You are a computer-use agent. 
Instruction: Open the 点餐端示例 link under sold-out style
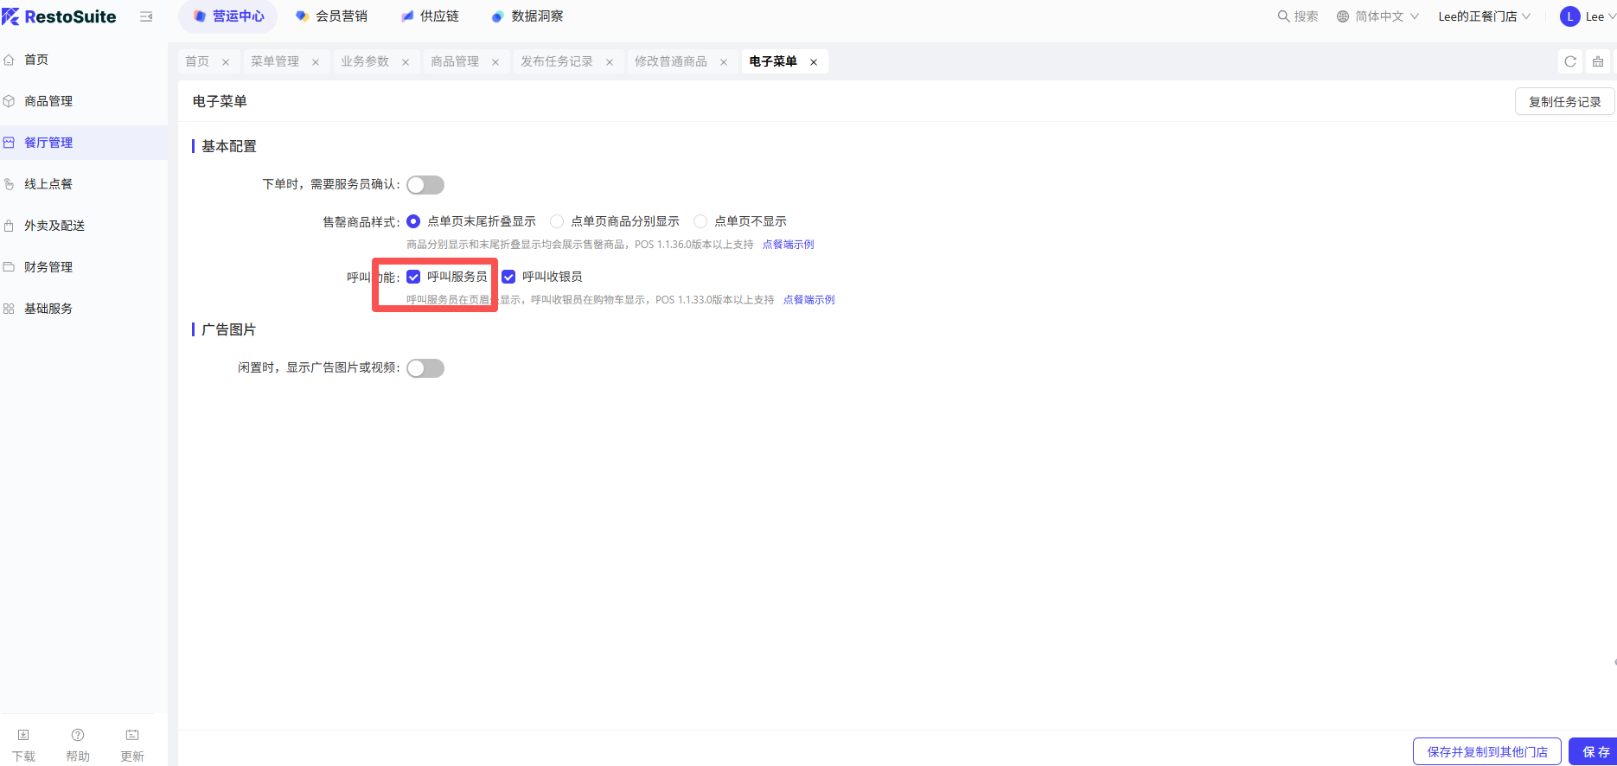pos(788,245)
